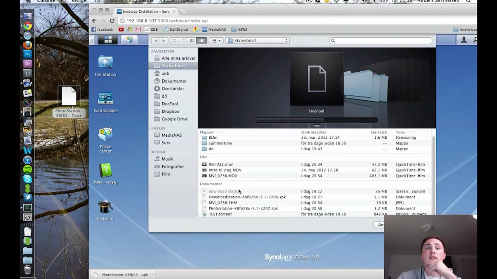The width and height of the screenshot is (497, 279).
Task: Select the PhotoStation spk file on Mac desktop
Action: click(69, 102)
